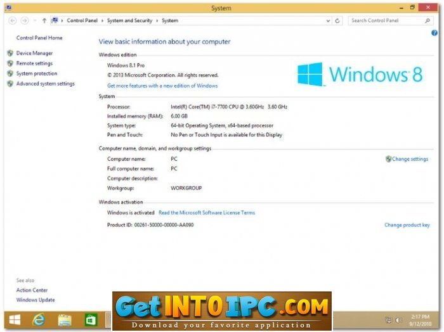
Task: Open the Windows Store taskbar icon
Action: click(x=91, y=320)
